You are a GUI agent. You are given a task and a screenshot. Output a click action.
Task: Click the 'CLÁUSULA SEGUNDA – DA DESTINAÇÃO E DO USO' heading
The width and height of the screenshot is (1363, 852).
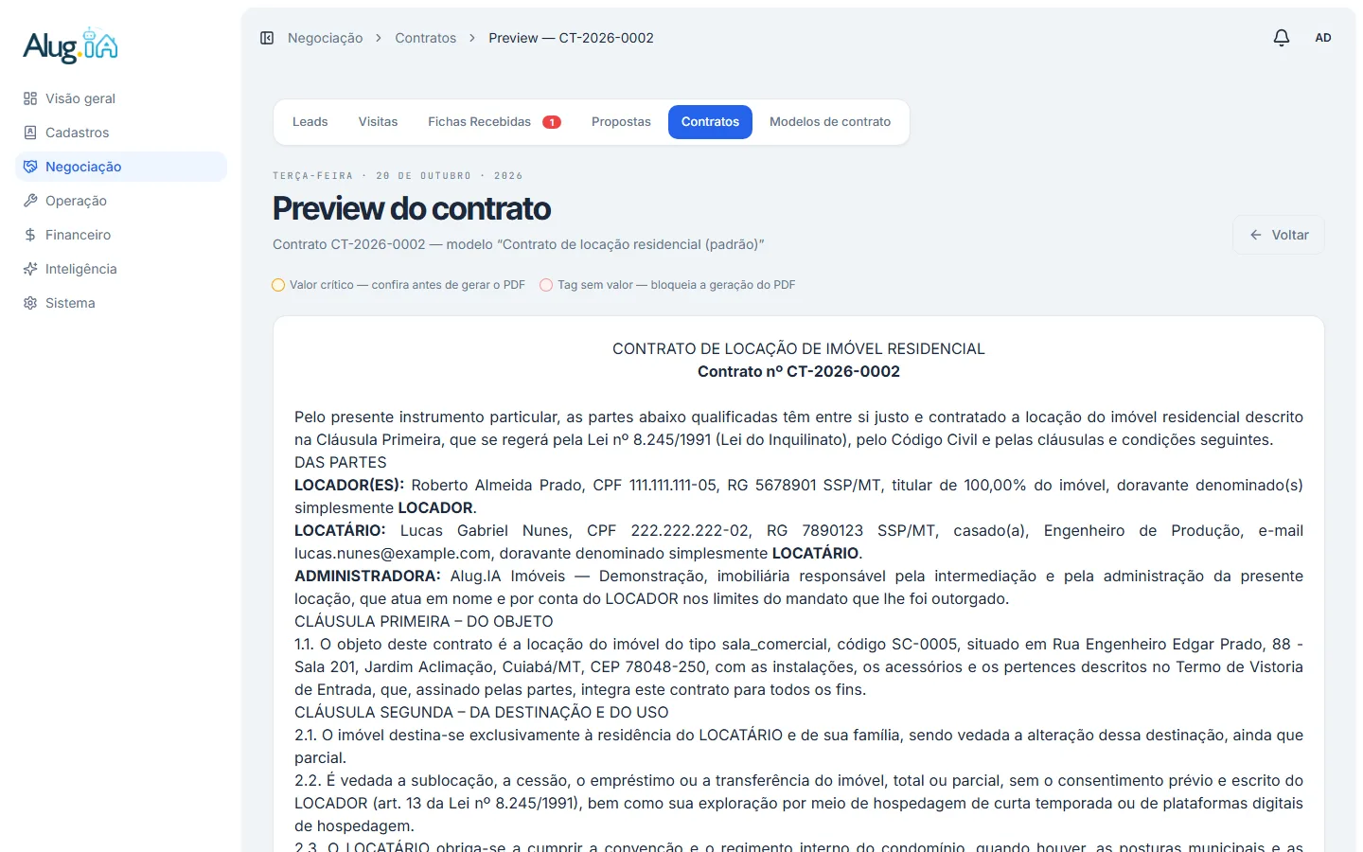tap(482, 713)
